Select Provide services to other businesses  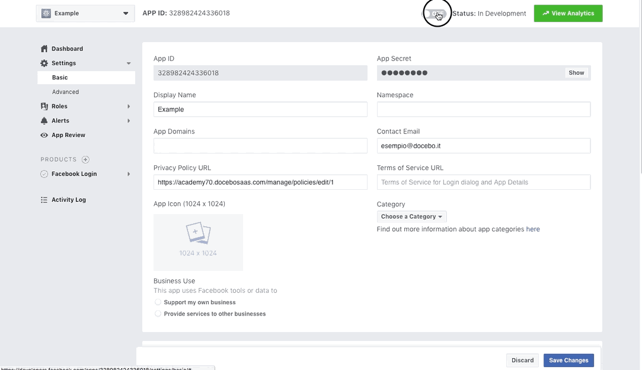(x=158, y=314)
